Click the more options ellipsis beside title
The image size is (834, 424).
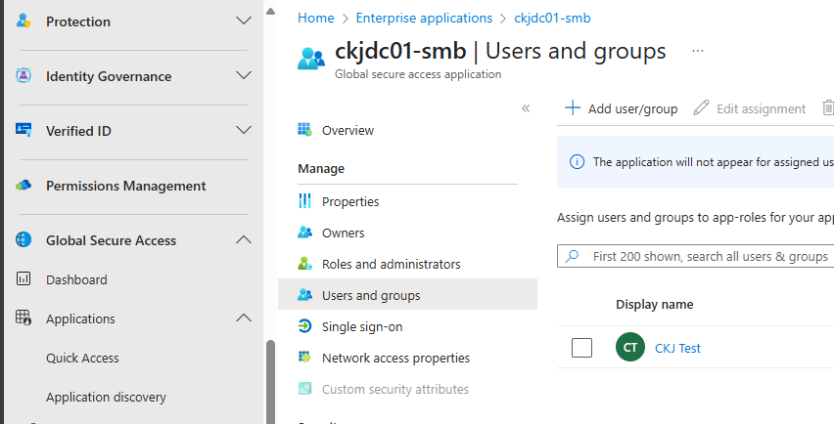[x=698, y=51]
